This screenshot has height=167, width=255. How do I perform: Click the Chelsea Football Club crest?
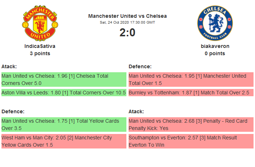[x=215, y=24]
